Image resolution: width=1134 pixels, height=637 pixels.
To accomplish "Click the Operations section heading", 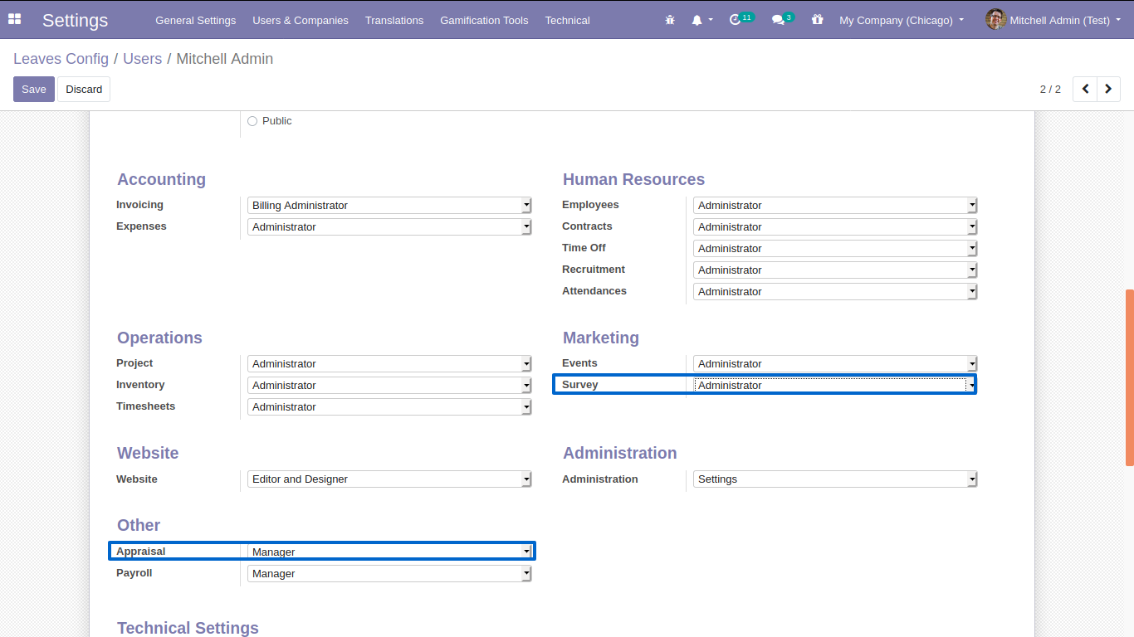I will click(159, 338).
